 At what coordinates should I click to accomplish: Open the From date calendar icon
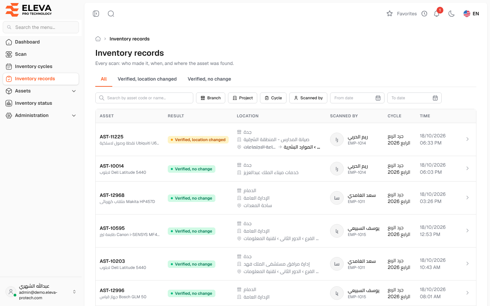pyautogui.click(x=378, y=98)
